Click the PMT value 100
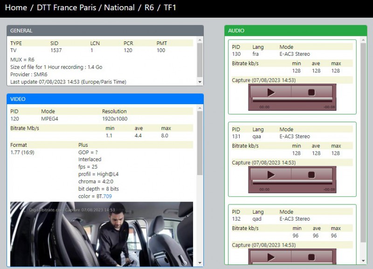The height and width of the screenshot is (269, 373). point(161,50)
